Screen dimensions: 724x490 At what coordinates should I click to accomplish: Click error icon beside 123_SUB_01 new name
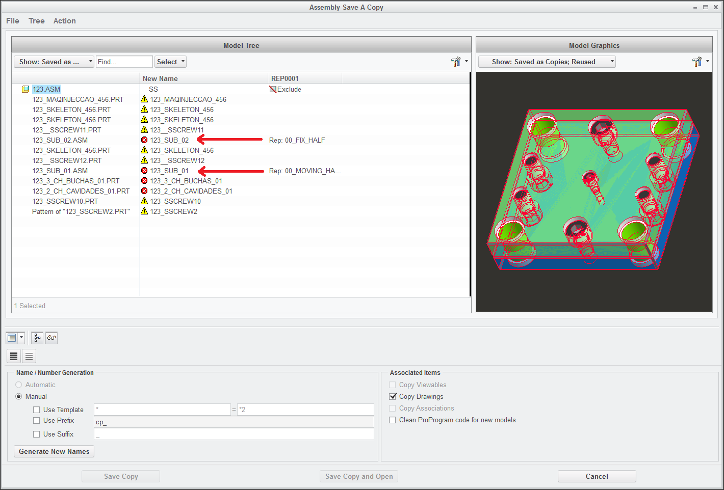(x=144, y=171)
